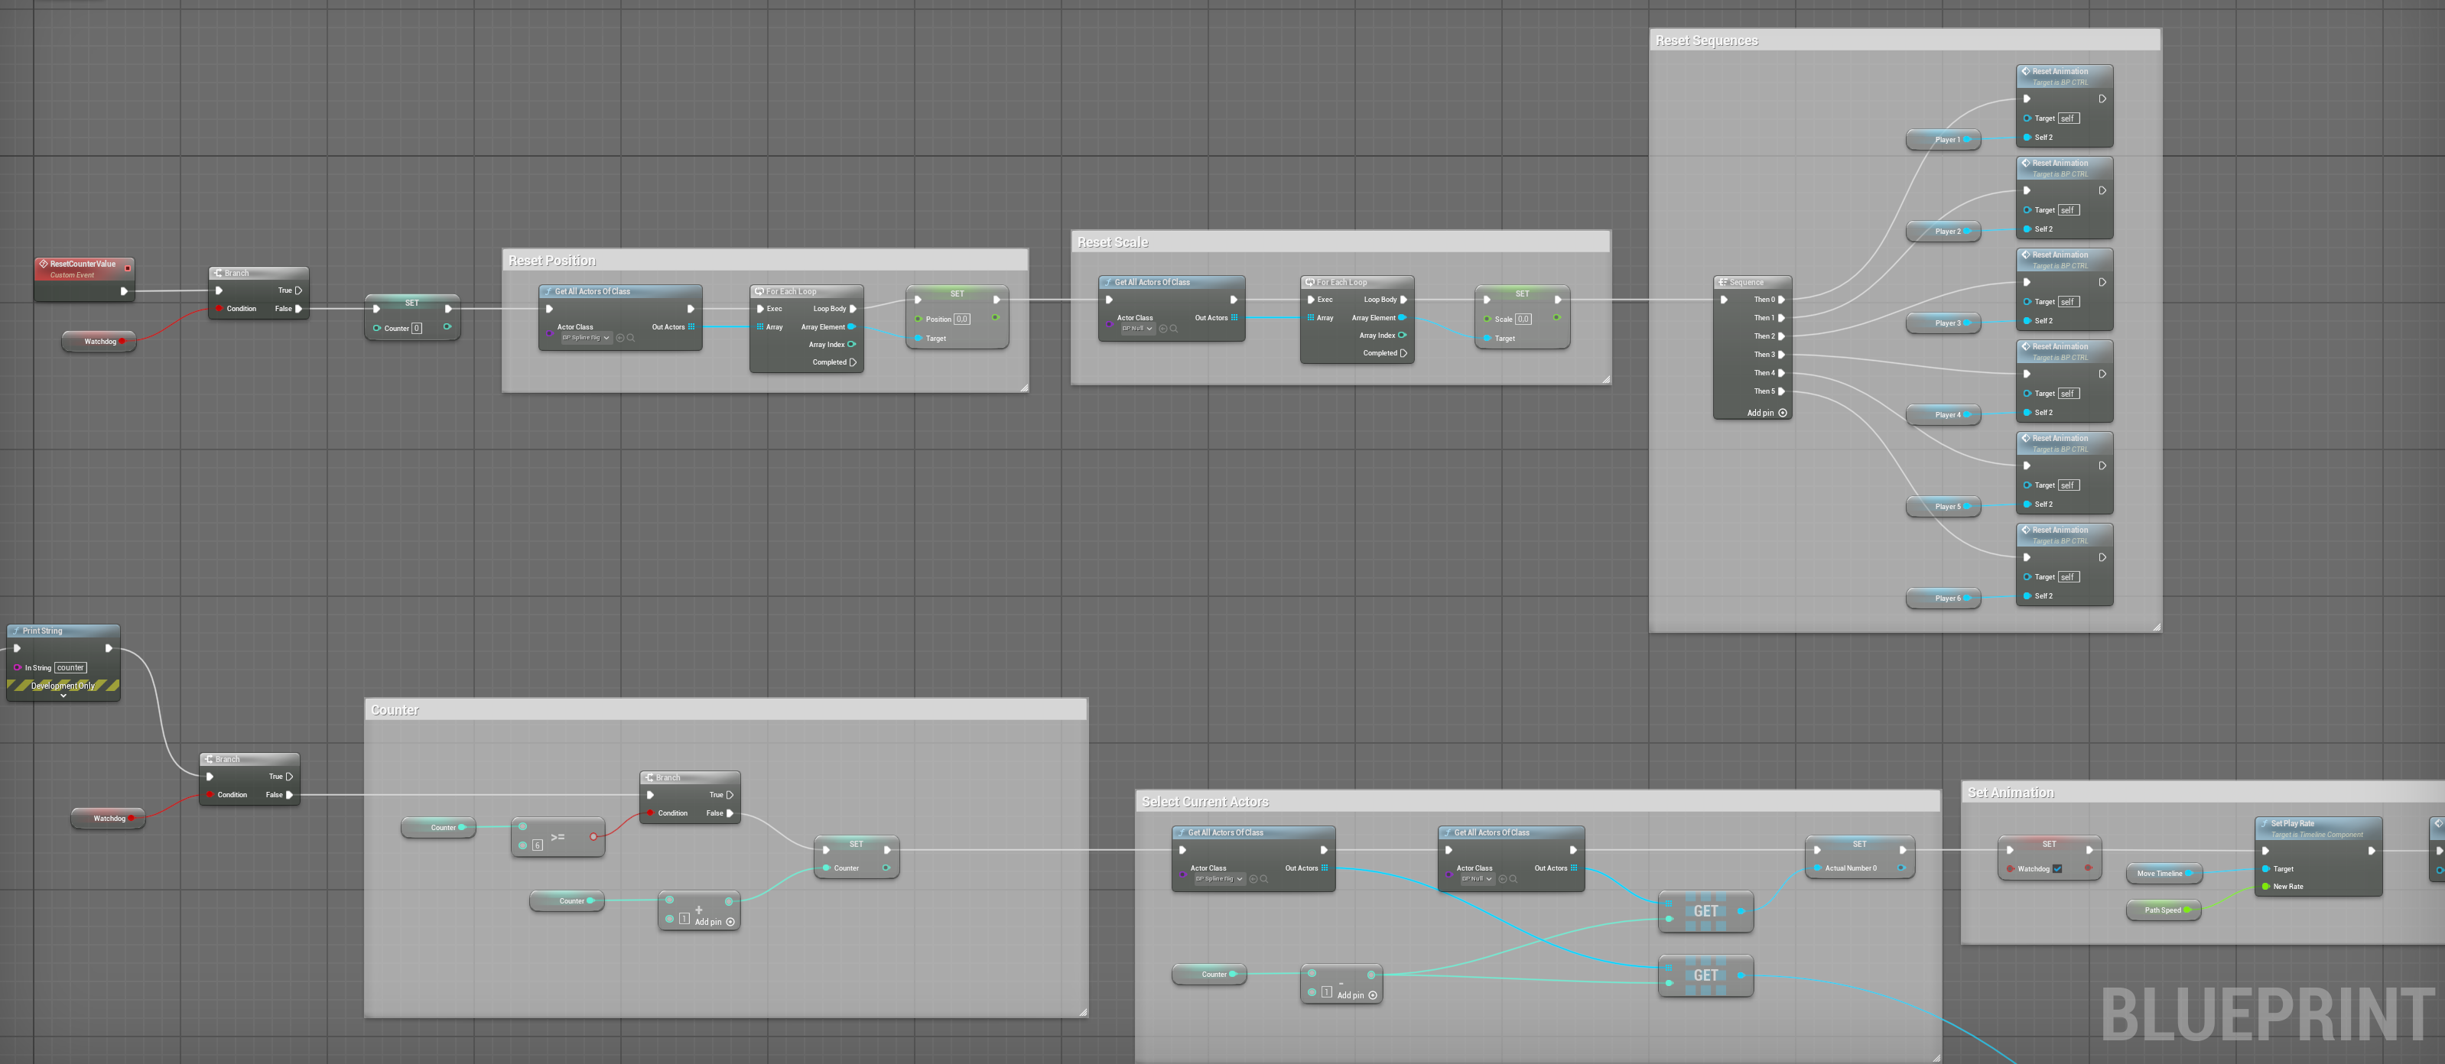Select the Select Current Actors comment title
Screen dimensions: 2445x1064
tap(1205, 803)
